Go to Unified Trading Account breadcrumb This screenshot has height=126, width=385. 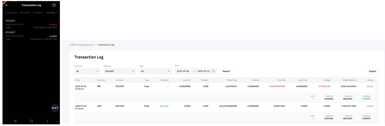pos(81,45)
